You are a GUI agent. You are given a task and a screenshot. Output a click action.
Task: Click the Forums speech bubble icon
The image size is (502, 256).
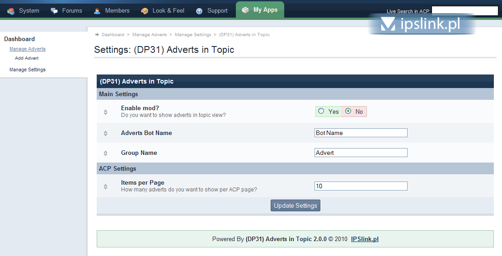[x=54, y=11]
